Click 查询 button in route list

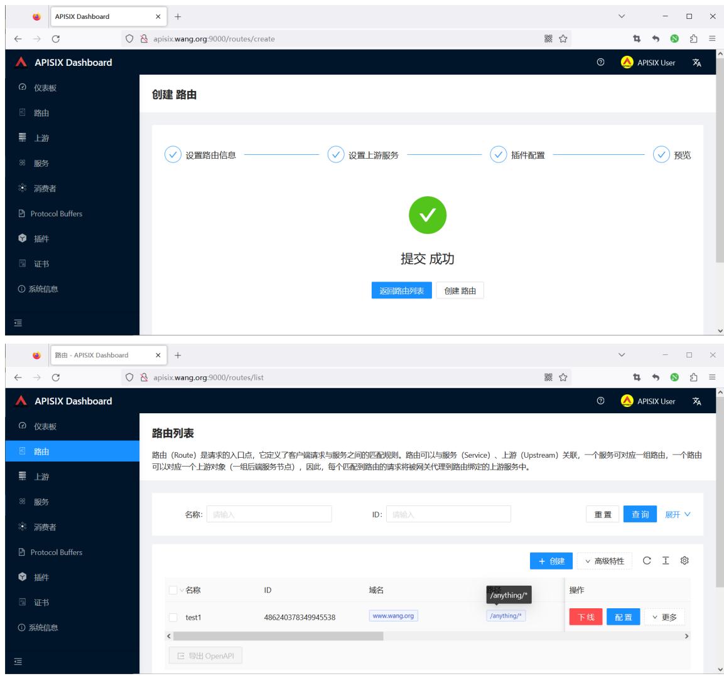(640, 514)
